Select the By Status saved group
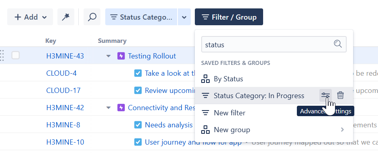This screenshot has width=378, height=153. pyautogui.click(x=274, y=79)
